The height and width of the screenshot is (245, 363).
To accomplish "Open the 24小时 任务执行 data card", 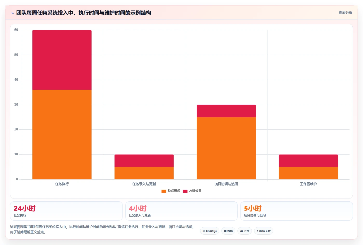I will click(x=66, y=211).
